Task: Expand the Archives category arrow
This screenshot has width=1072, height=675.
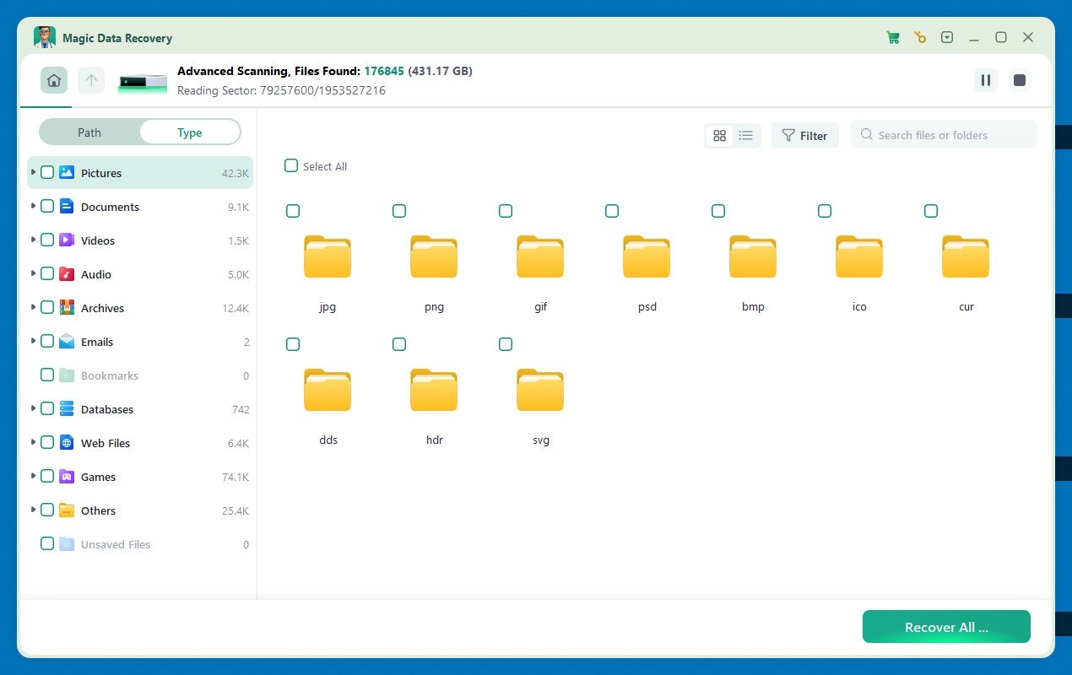Action: [33, 307]
